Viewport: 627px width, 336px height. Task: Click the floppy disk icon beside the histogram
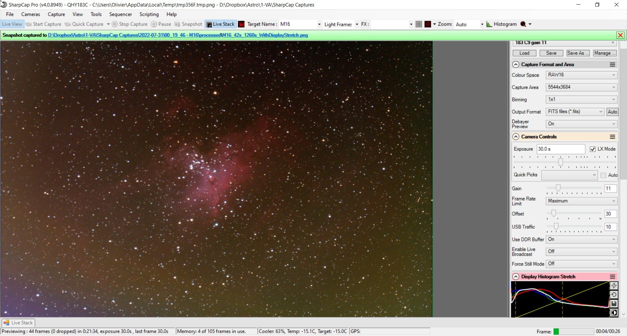[x=614, y=304]
